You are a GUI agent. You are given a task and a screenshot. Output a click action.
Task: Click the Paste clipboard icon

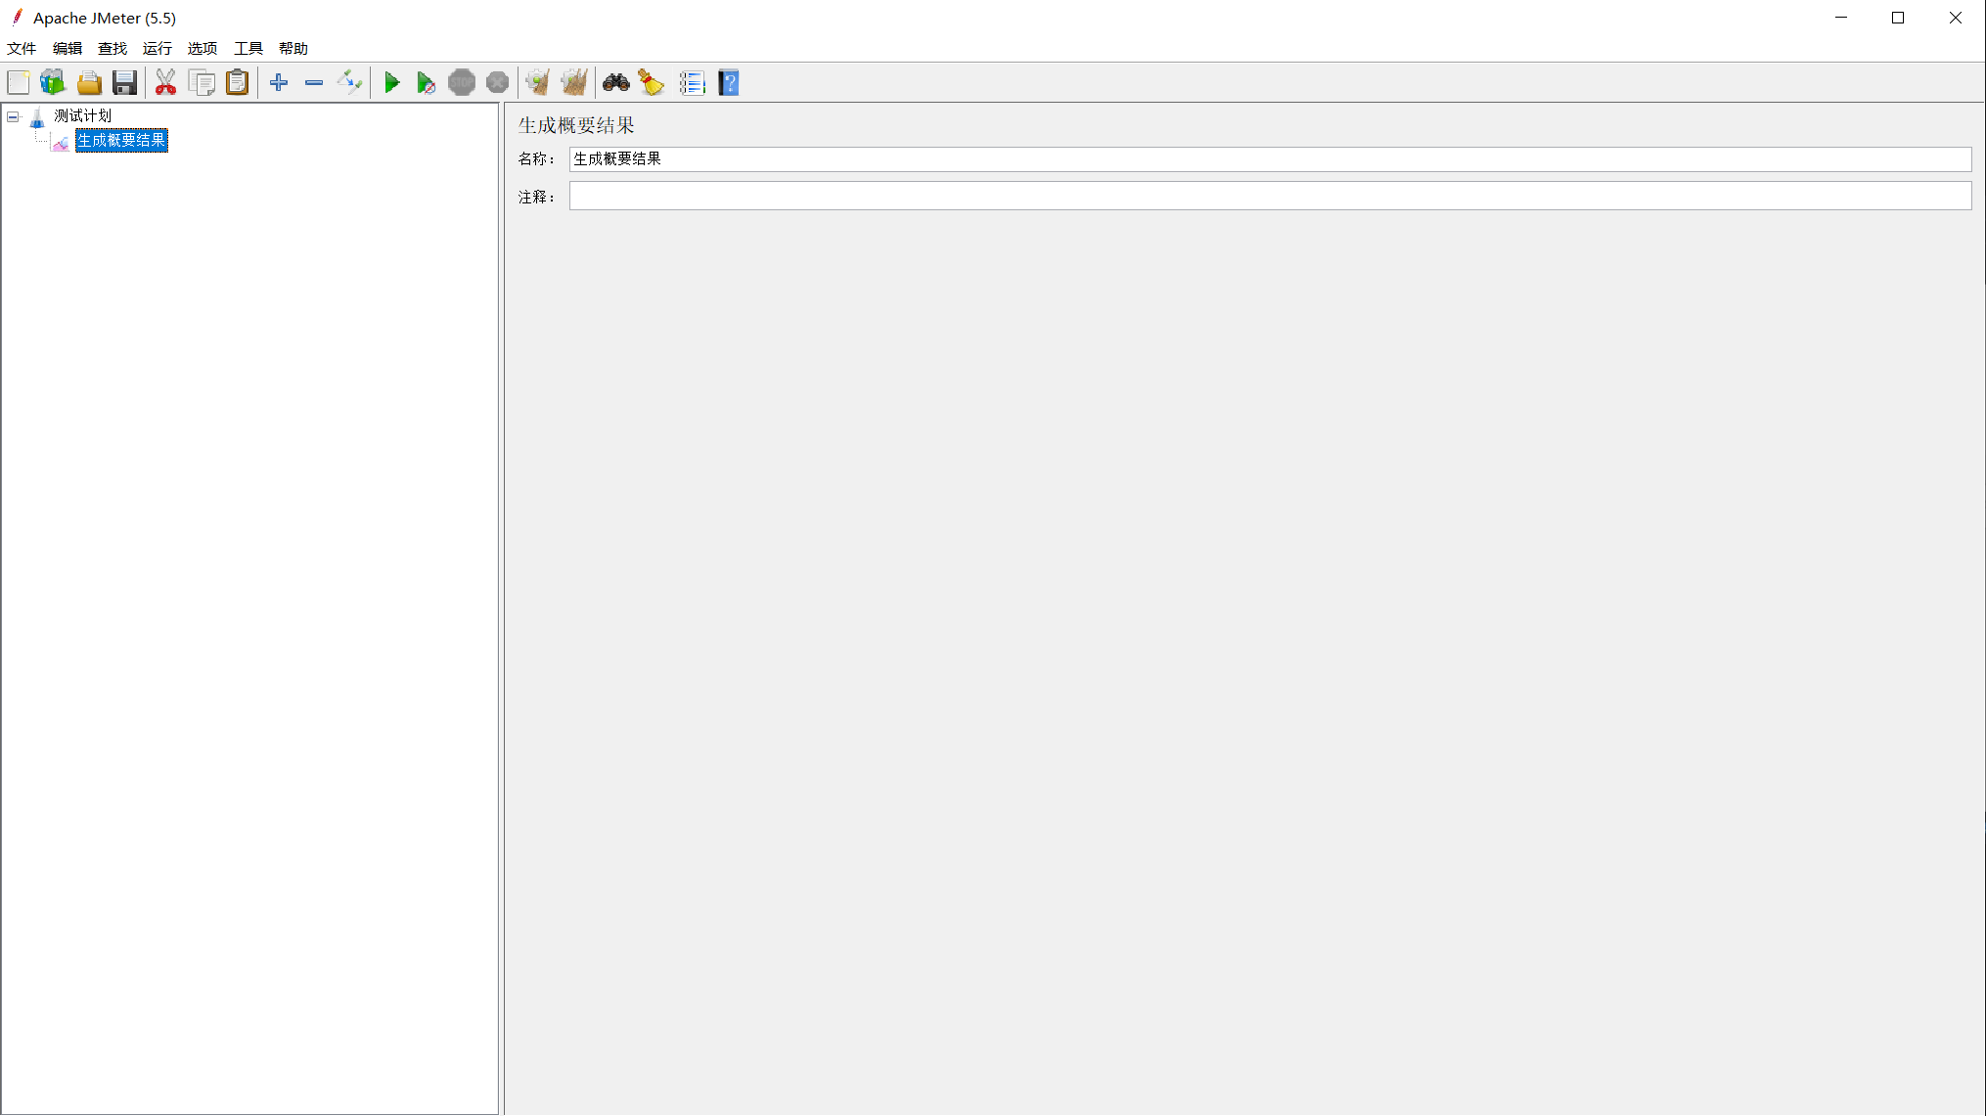(x=237, y=83)
